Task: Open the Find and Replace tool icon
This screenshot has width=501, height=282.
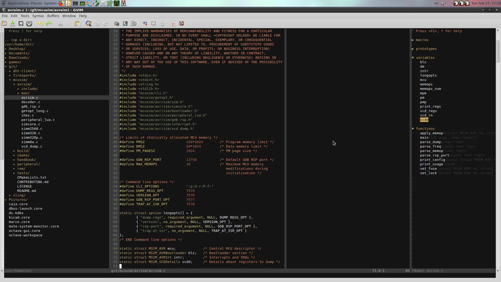Action: [x=89, y=23]
